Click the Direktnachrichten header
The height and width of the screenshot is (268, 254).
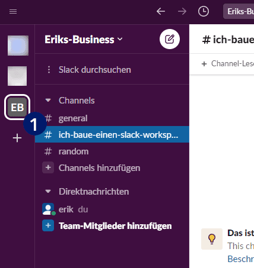pos(94,192)
